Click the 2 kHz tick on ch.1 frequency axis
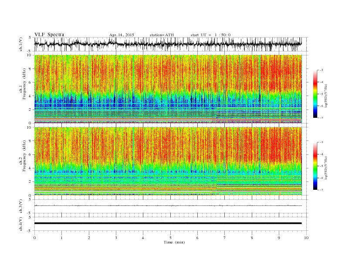Image resolution: width=345 pixels, height=267 pixels. [x=30, y=110]
